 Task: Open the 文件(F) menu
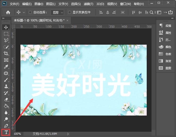tap(14, 4)
